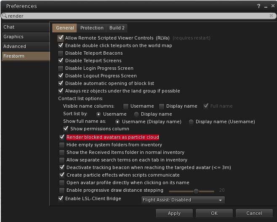Switch to the Protection tab
The image size is (277, 222).
pos(92,28)
